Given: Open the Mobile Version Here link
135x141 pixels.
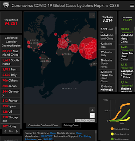Looking at the screenshot, I should [x=79, y=133].
